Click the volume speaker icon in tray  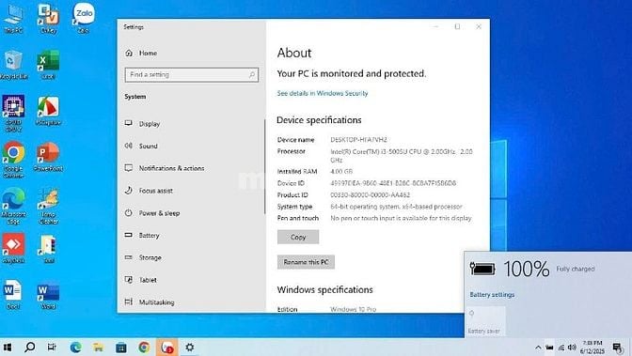tap(572, 348)
